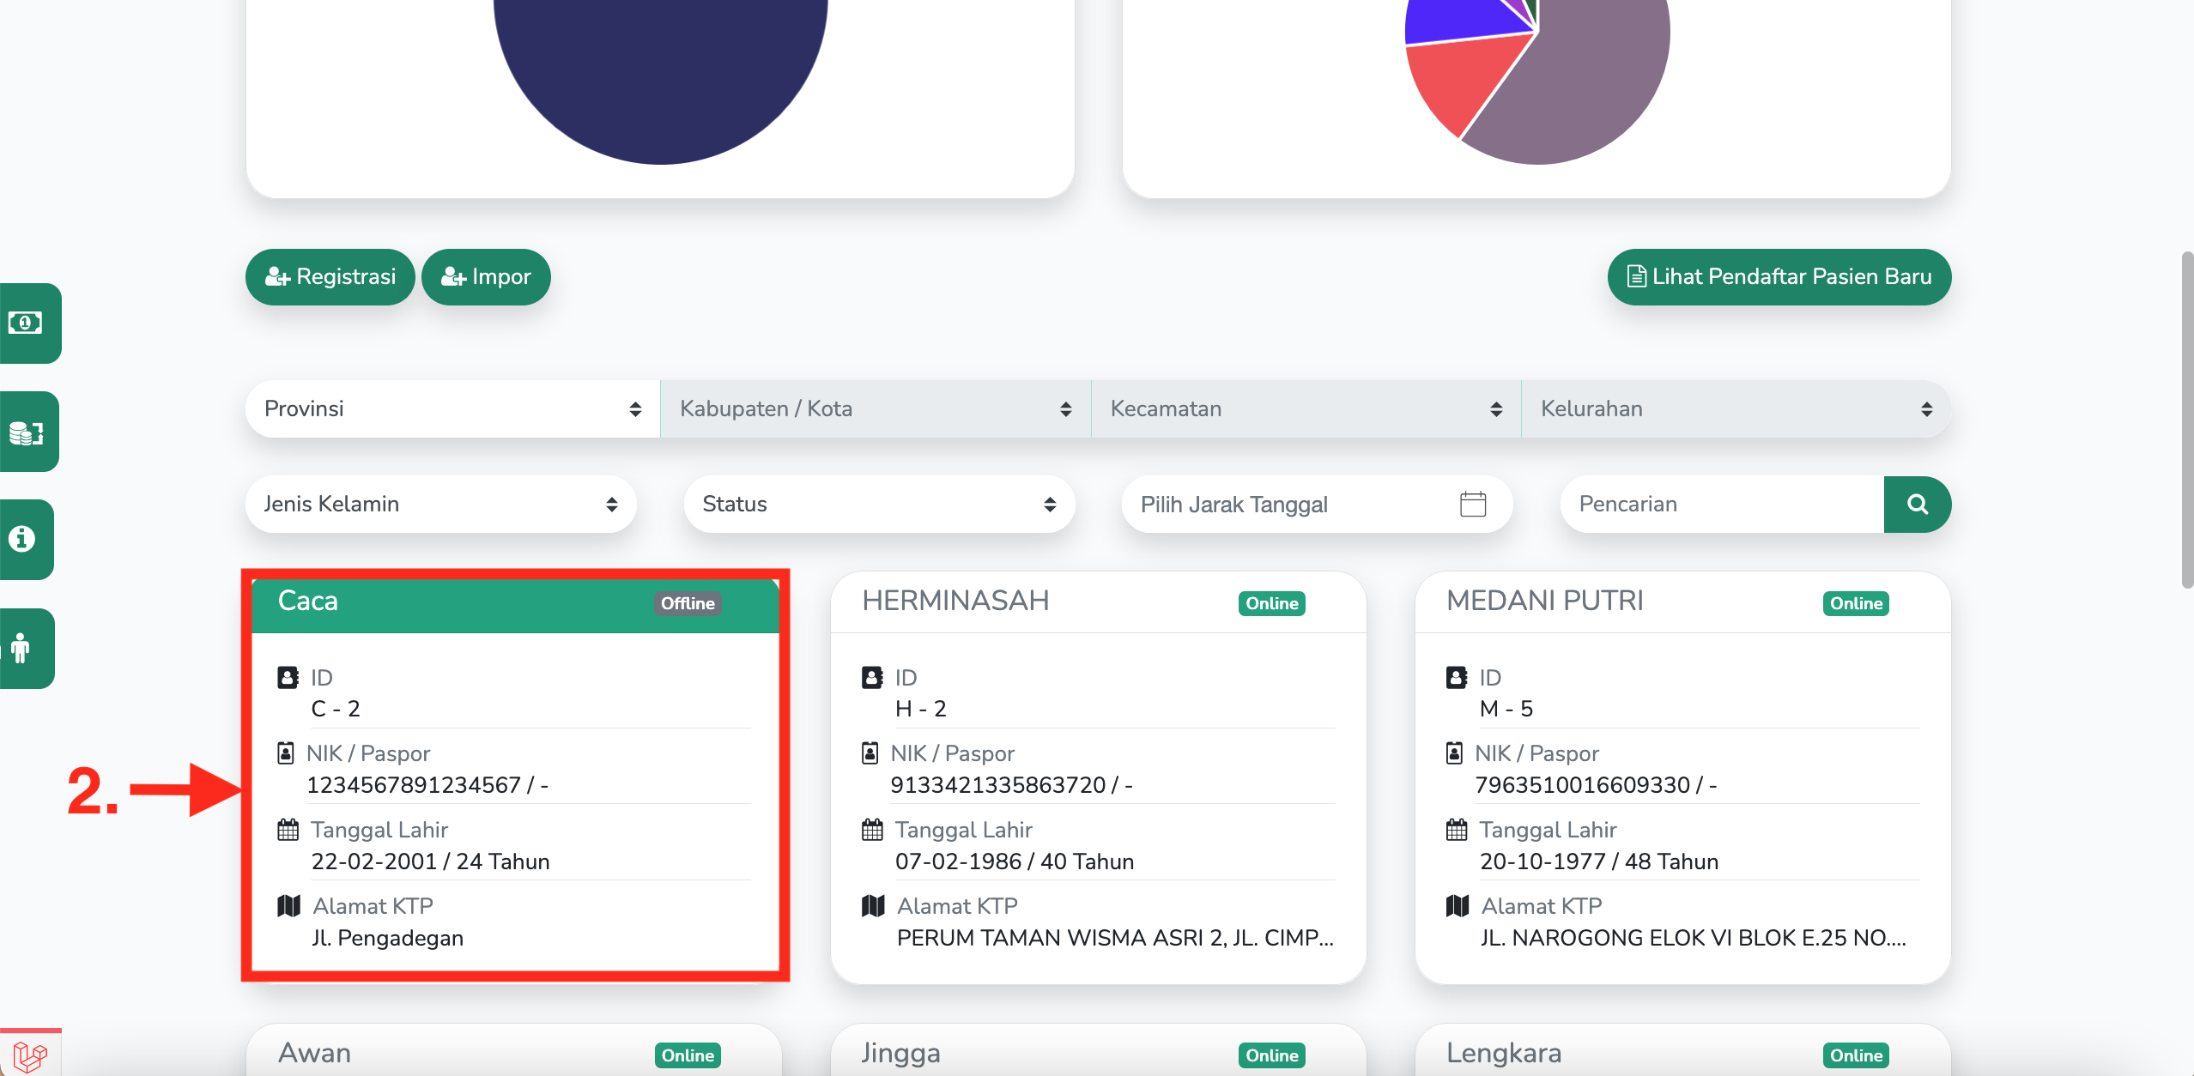The width and height of the screenshot is (2194, 1076).
Task: Select the person figure sidebar icon
Action: 21,648
